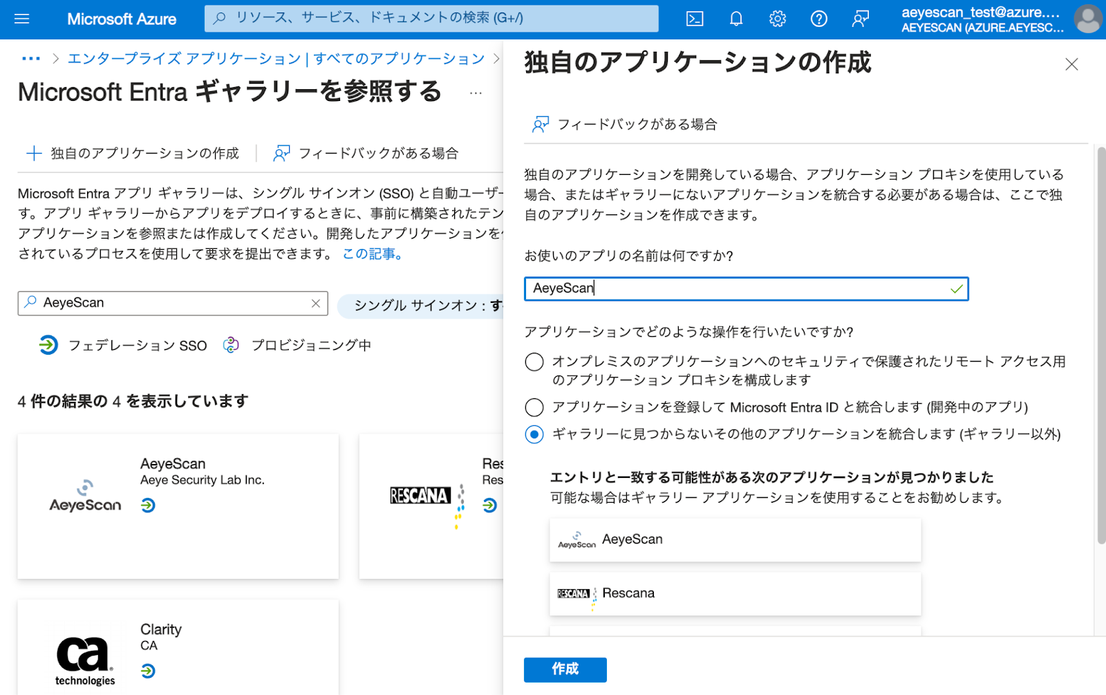
Task: Open the notifications bell
Action: tap(736, 19)
